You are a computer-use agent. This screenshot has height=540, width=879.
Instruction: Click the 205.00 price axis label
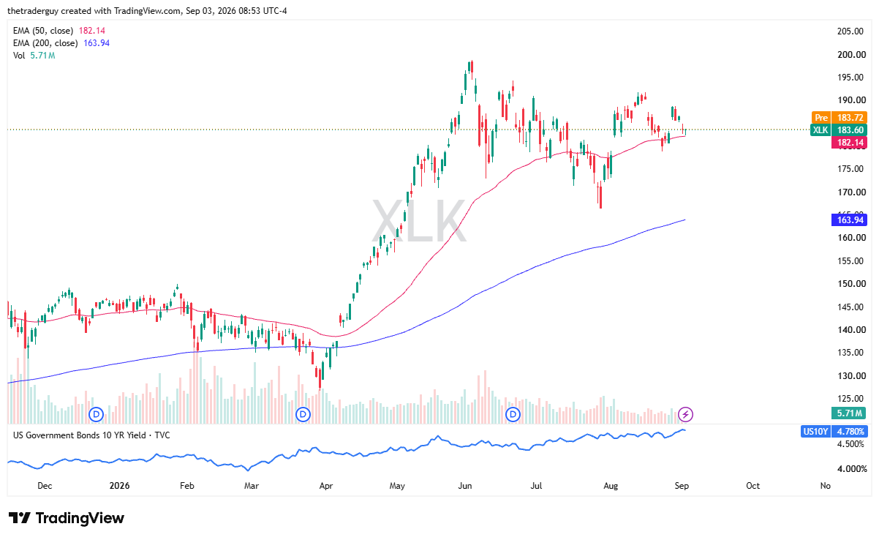point(851,31)
